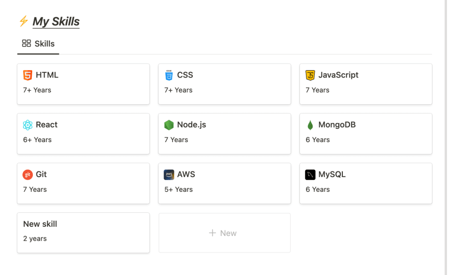The image size is (451, 275).
Task: Click the 5+ Years text on AWS
Action: tap(178, 189)
